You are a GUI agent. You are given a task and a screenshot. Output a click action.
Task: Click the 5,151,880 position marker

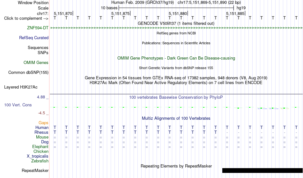point(178,13)
